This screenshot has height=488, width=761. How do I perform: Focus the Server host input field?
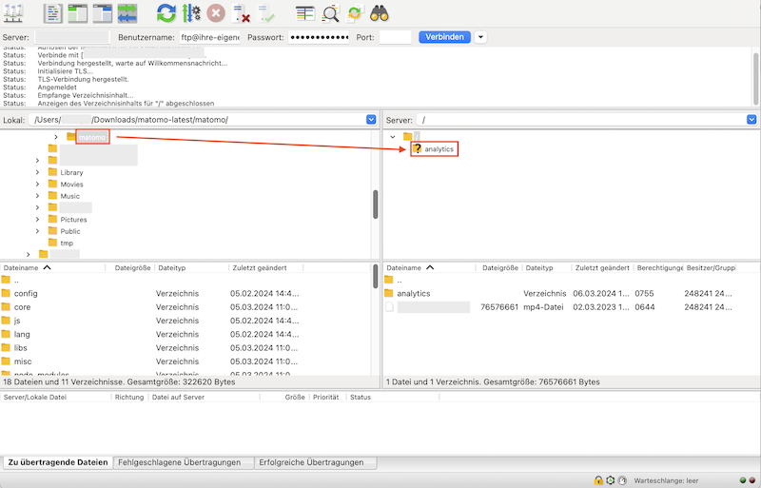point(72,37)
